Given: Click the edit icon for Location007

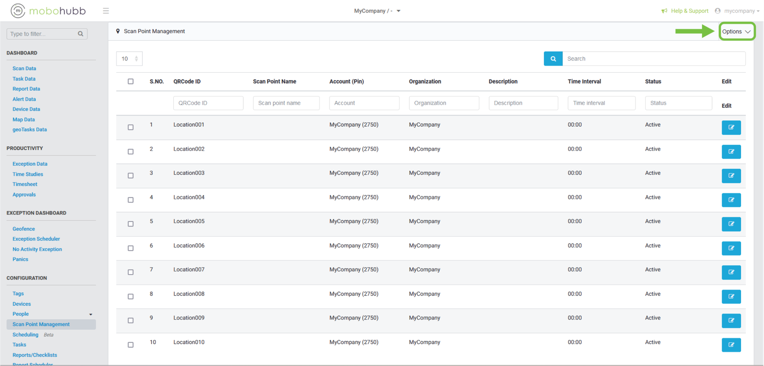Looking at the screenshot, I should tap(731, 272).
